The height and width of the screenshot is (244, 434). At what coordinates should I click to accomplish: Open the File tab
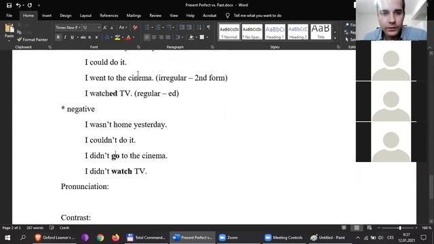click(9, 16)
